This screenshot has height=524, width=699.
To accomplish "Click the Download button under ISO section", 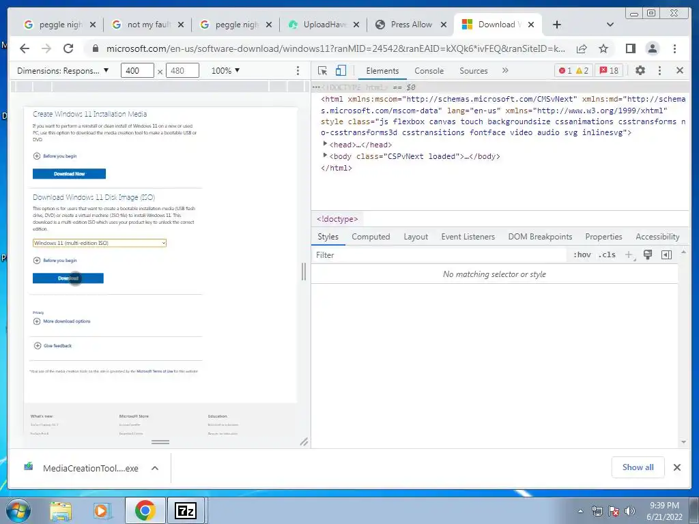I will tap(68, 278).
